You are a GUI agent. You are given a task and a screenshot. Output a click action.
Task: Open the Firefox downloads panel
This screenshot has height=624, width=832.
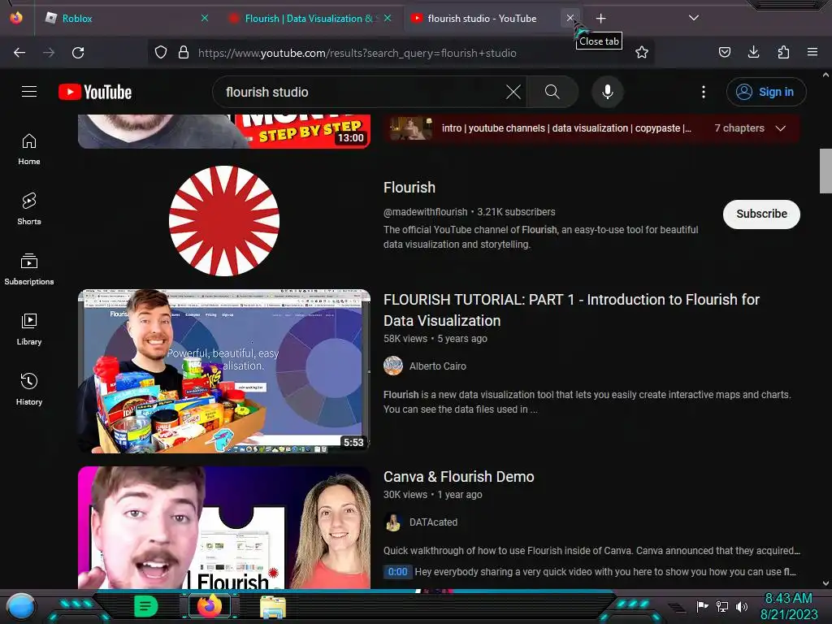coord(753,53)
